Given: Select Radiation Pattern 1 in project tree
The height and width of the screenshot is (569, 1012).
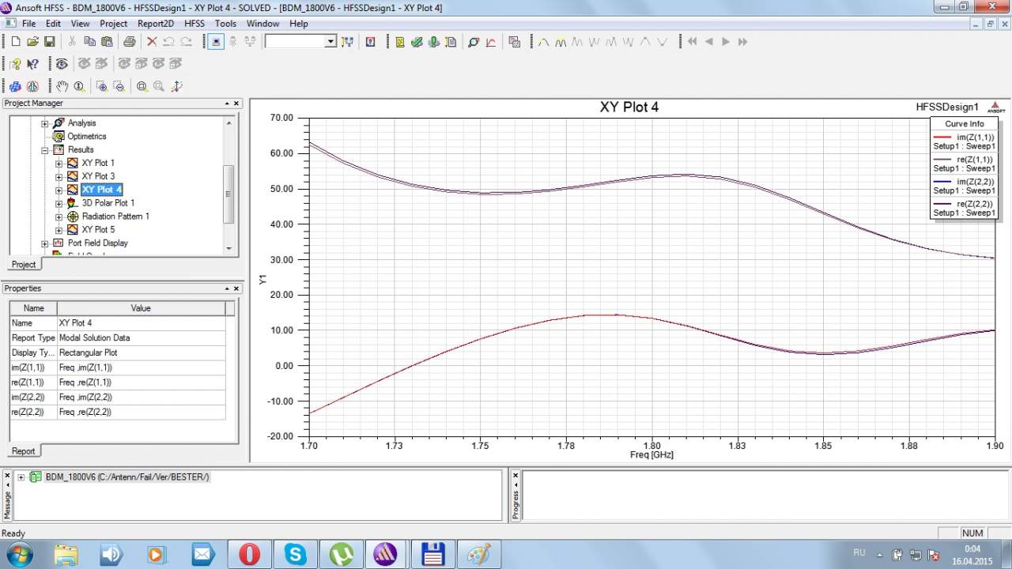Looking at the screenshot, I should tap(115, 217).
